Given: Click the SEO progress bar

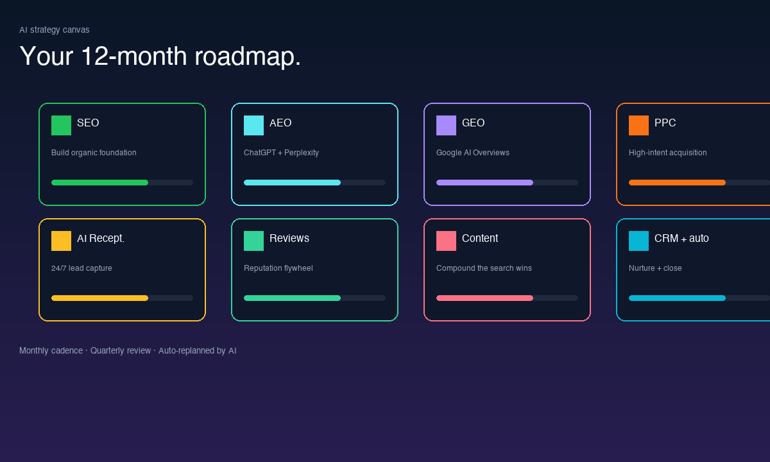Looking at the screenshot, I should coord(122,182).
